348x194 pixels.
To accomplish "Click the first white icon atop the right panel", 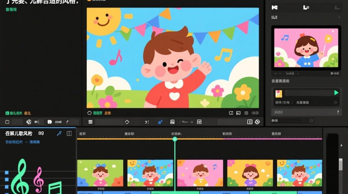I will 274,8.
